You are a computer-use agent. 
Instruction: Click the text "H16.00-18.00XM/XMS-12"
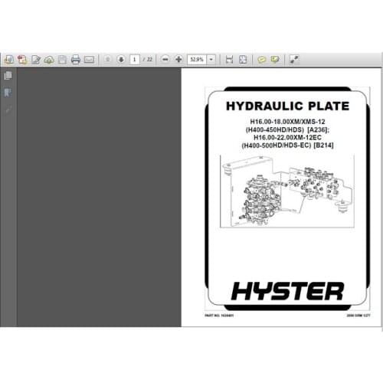click(x=287, y=122)
